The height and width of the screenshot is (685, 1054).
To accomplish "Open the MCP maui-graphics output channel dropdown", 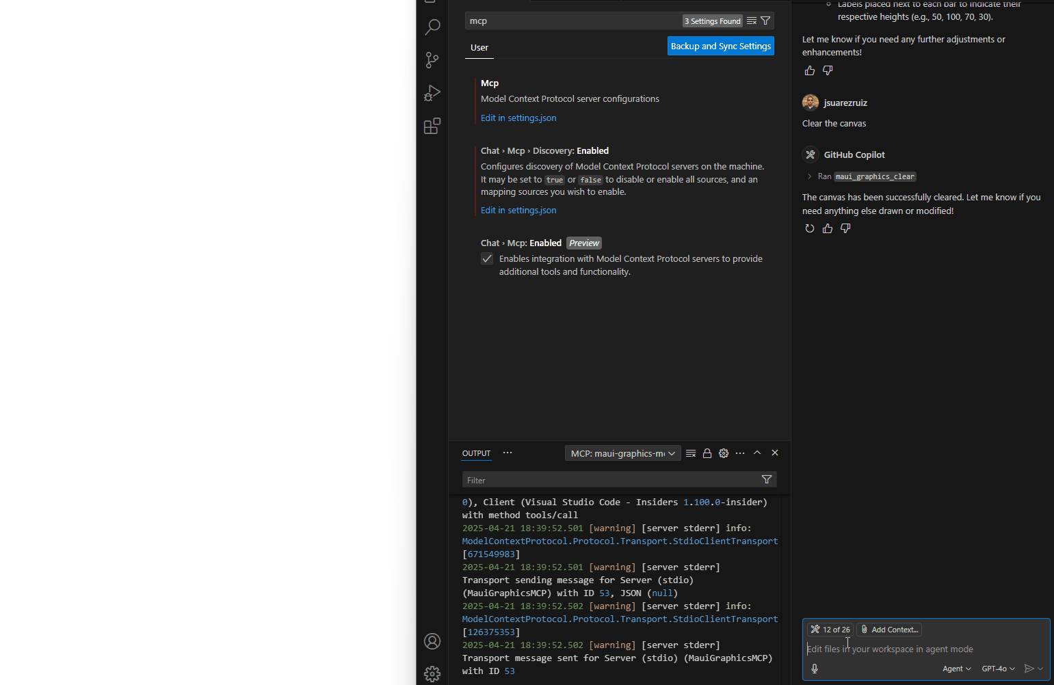I will tap(623, 453).
